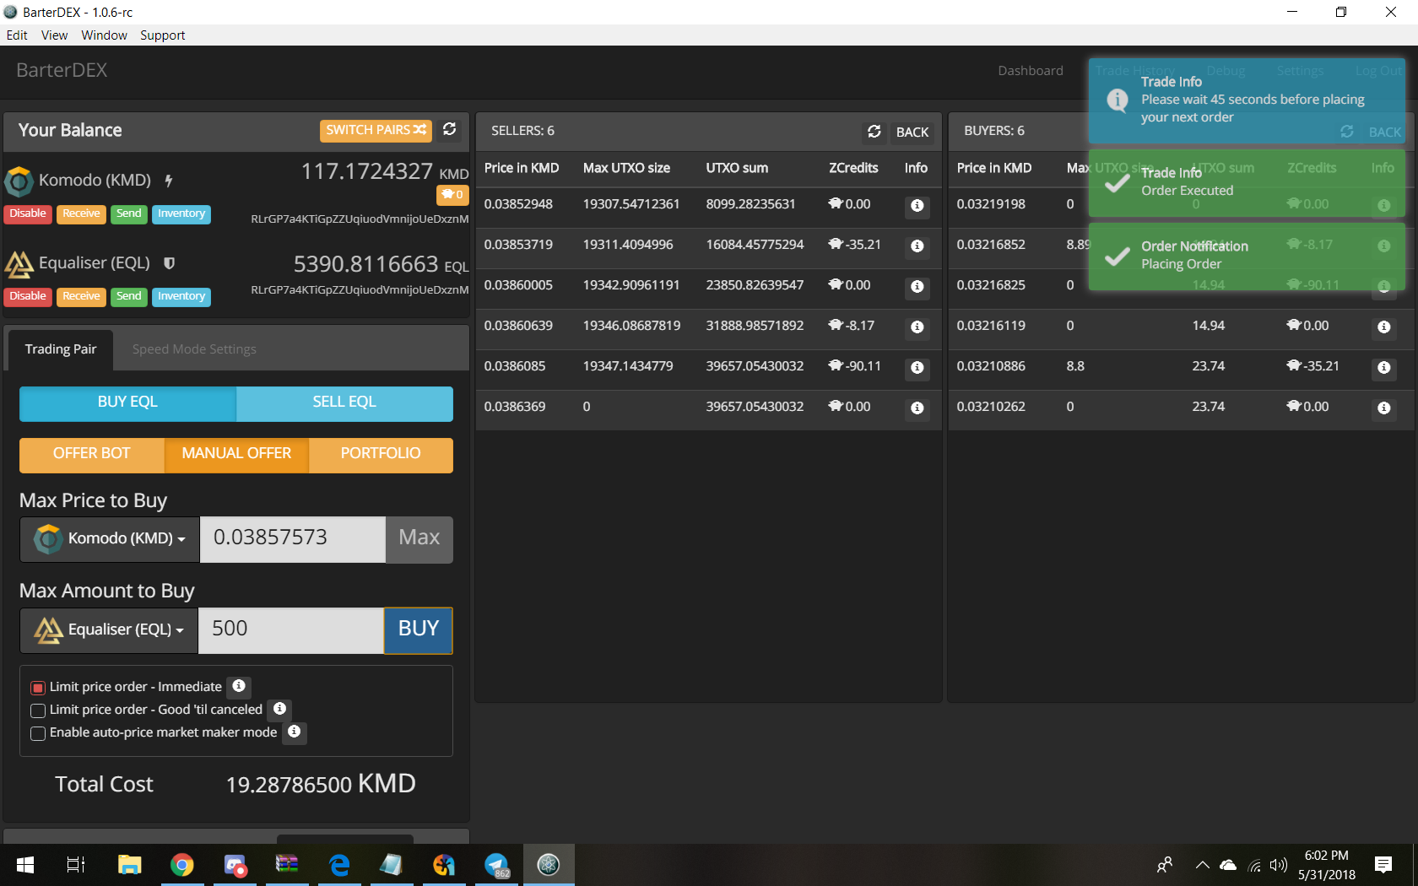Click the BUY button next to amount
Image resolution: width=1418 pixels, height=886 pixels.
pyautogui.click(x=419, y=630)
